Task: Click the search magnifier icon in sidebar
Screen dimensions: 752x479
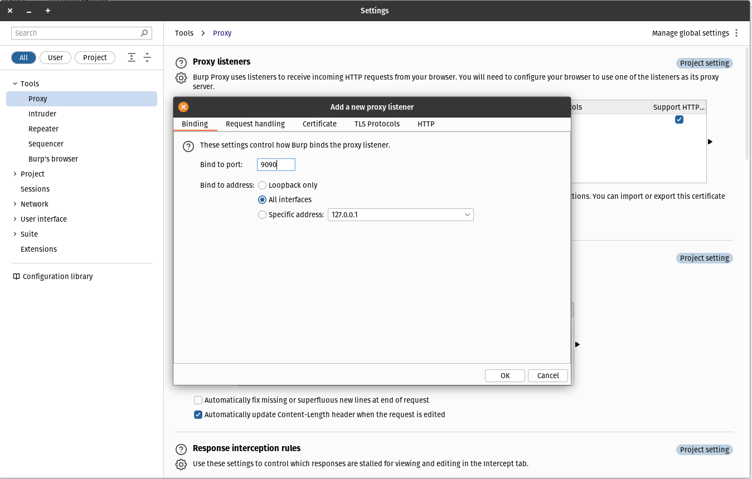Action: coord(144,33)
